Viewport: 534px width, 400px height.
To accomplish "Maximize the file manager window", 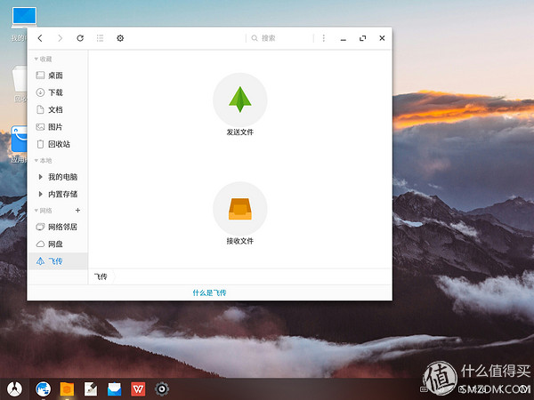I will (x=363, y=38).
